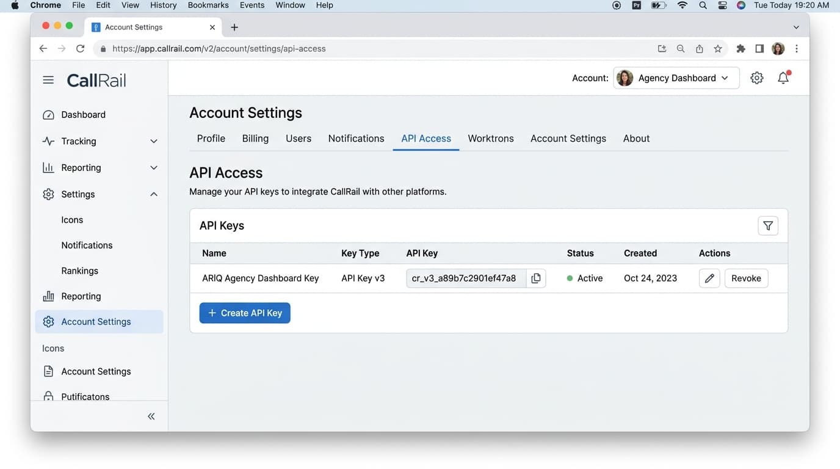The height and width of the screenshot is (469, 840).
Task: Open the Worktrons tab
Action: coord(491,139)
